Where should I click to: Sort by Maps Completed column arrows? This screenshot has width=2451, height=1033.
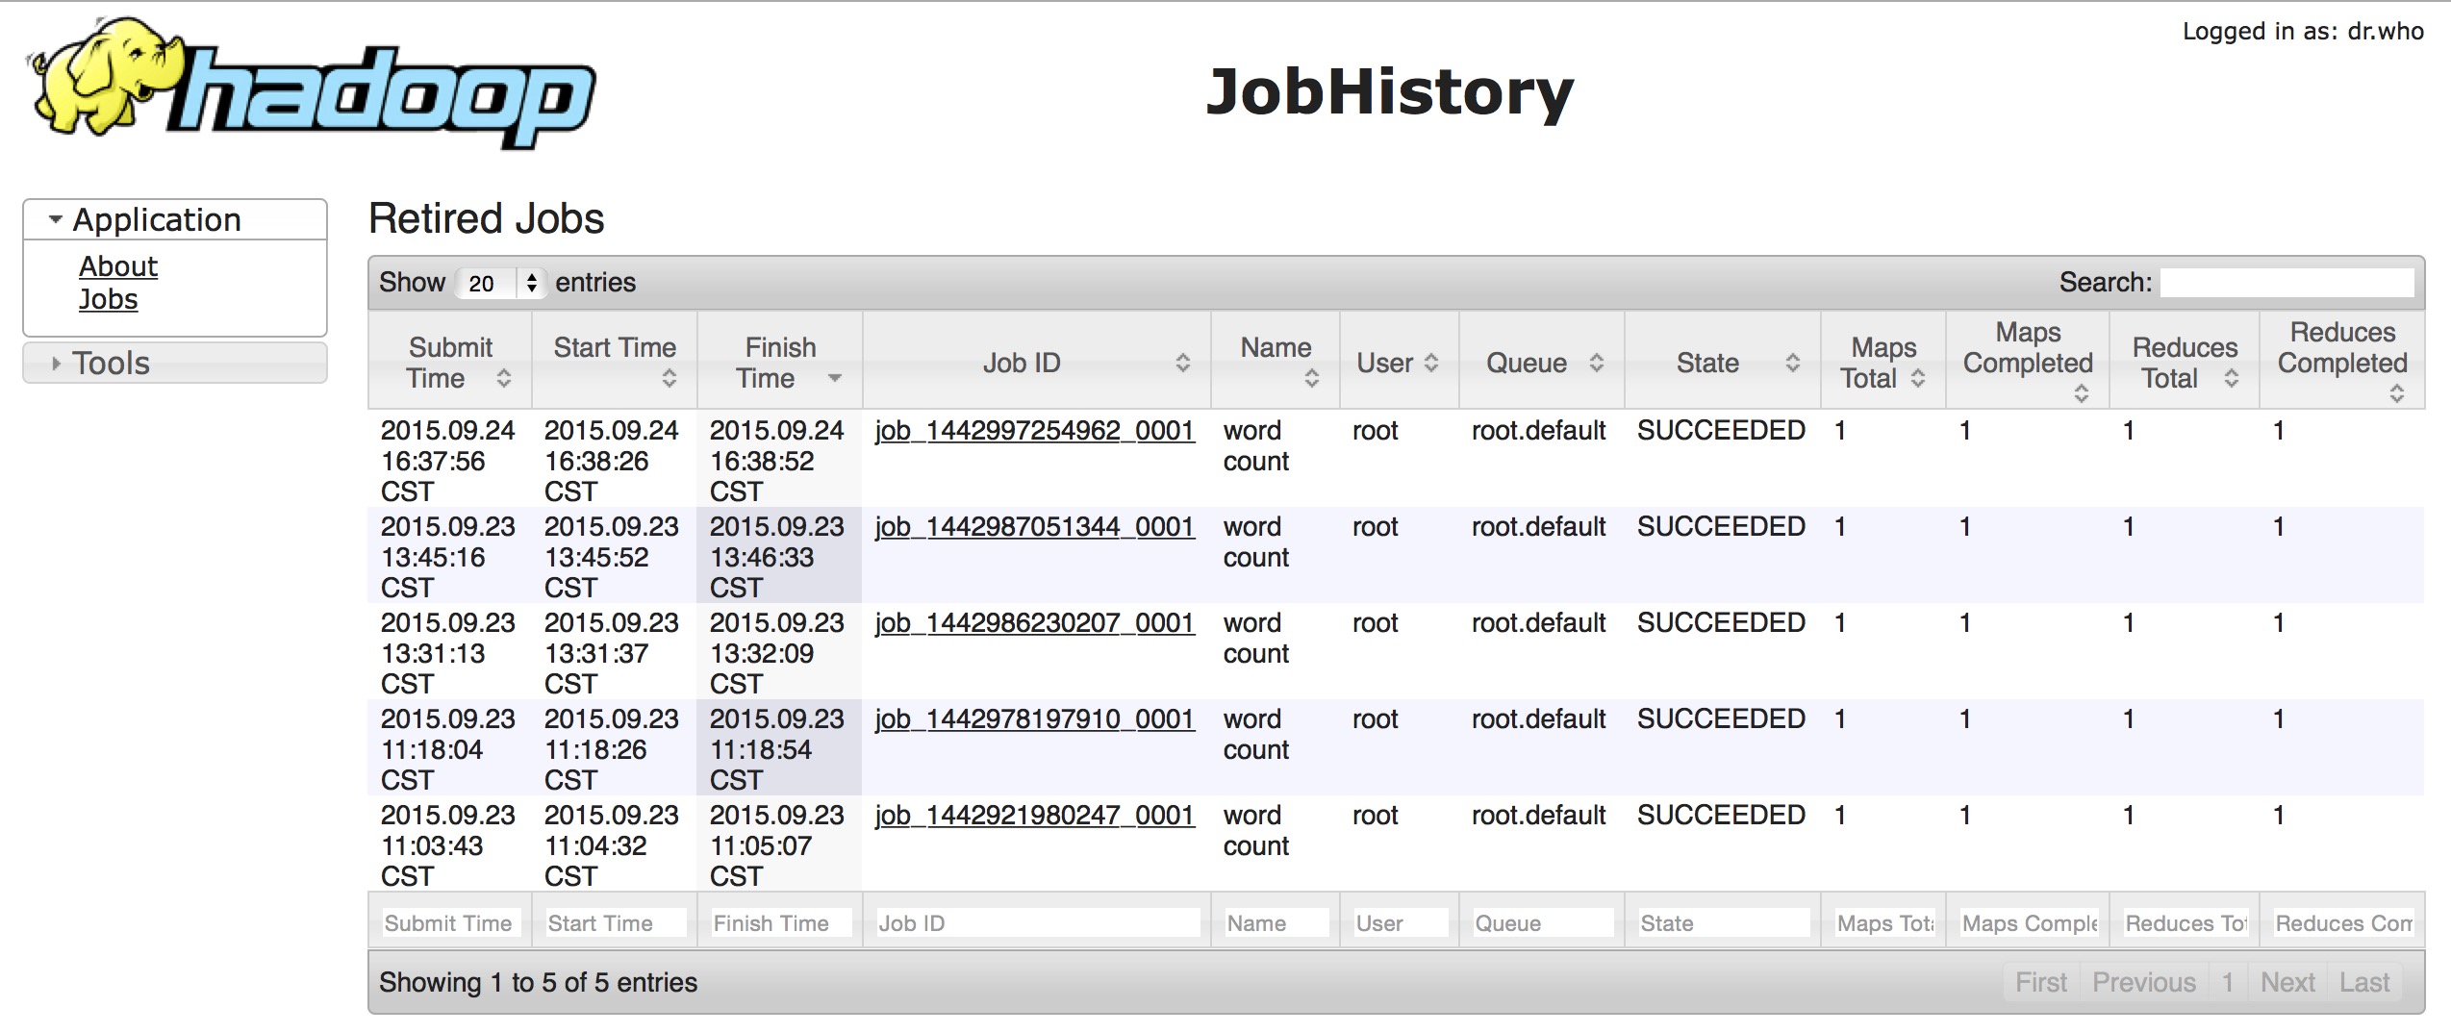click(2082, 393)
